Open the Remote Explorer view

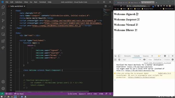3,34
